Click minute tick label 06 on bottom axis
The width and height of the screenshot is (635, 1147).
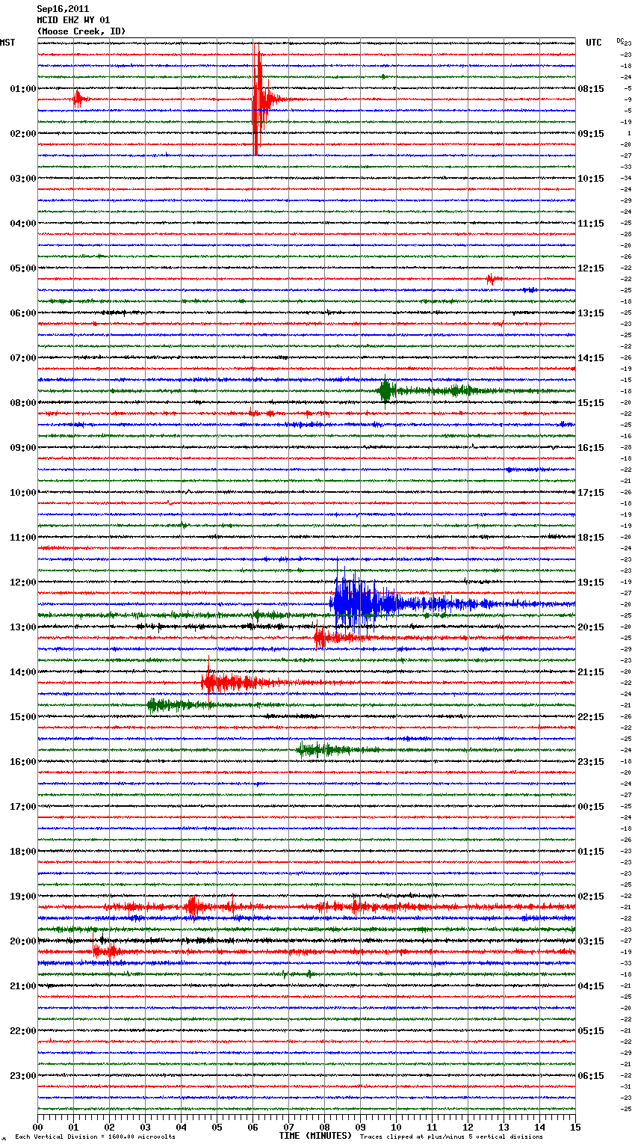tap(253, 1127)
